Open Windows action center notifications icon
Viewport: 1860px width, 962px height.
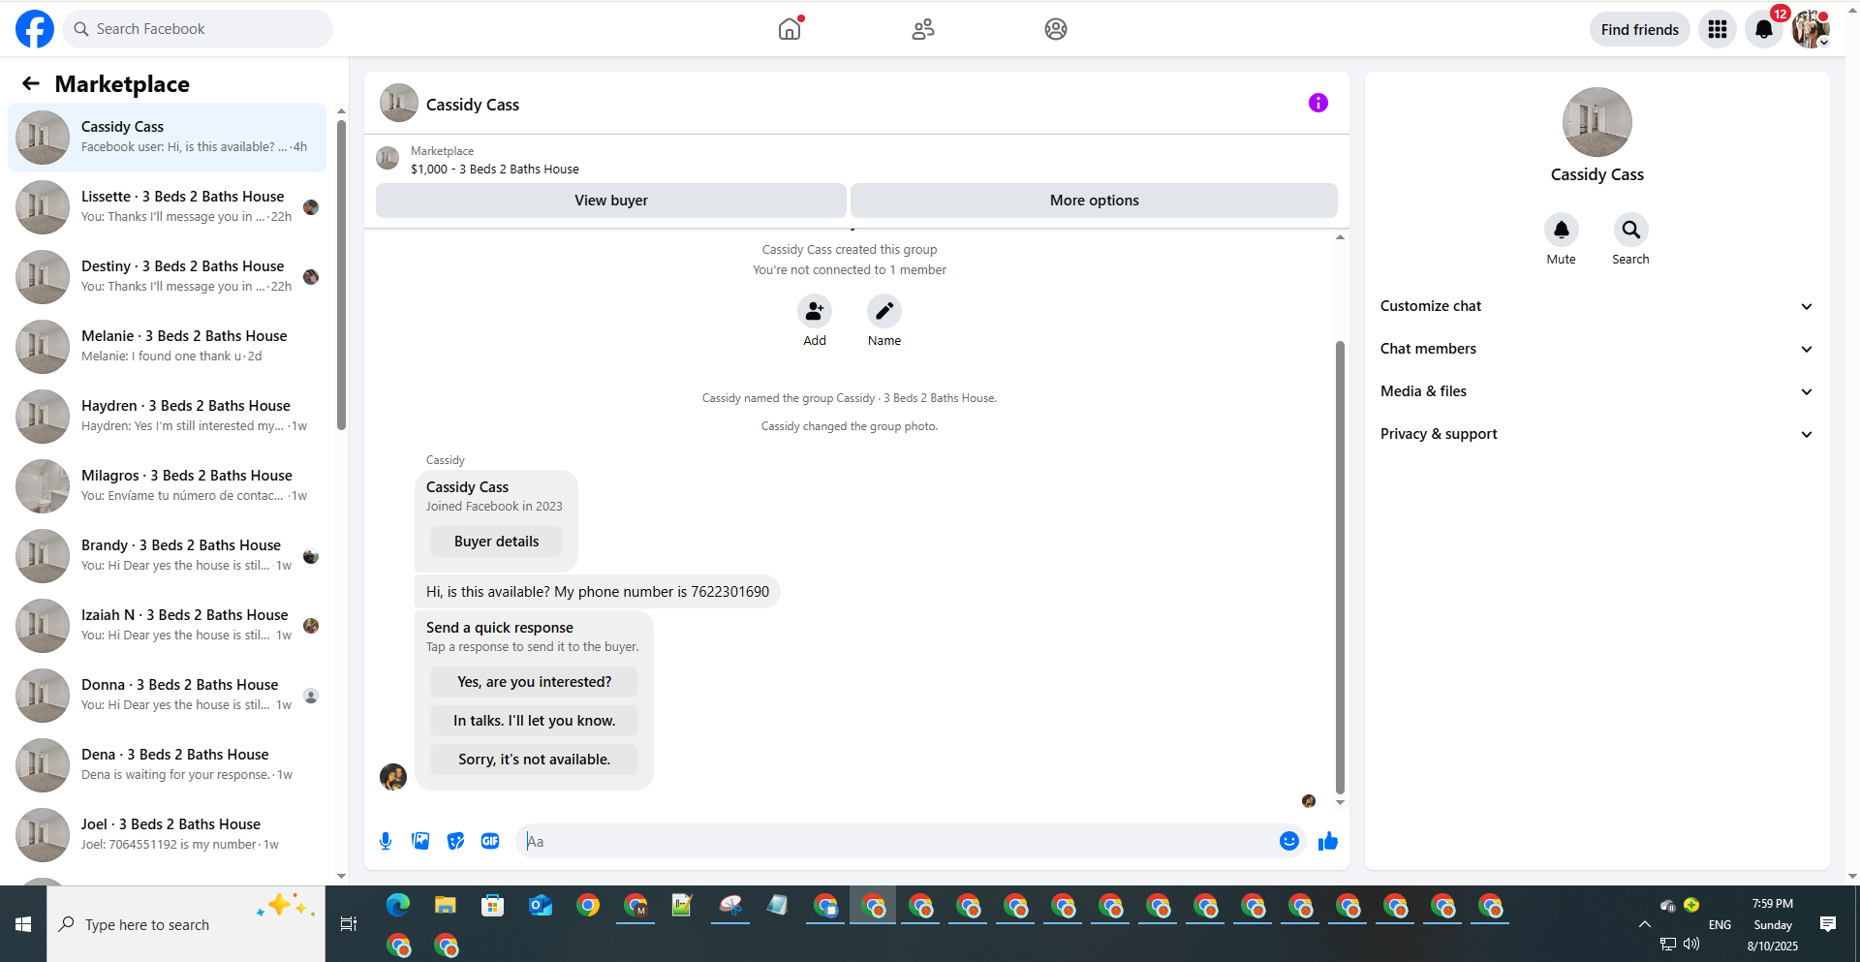point(1828,924)
